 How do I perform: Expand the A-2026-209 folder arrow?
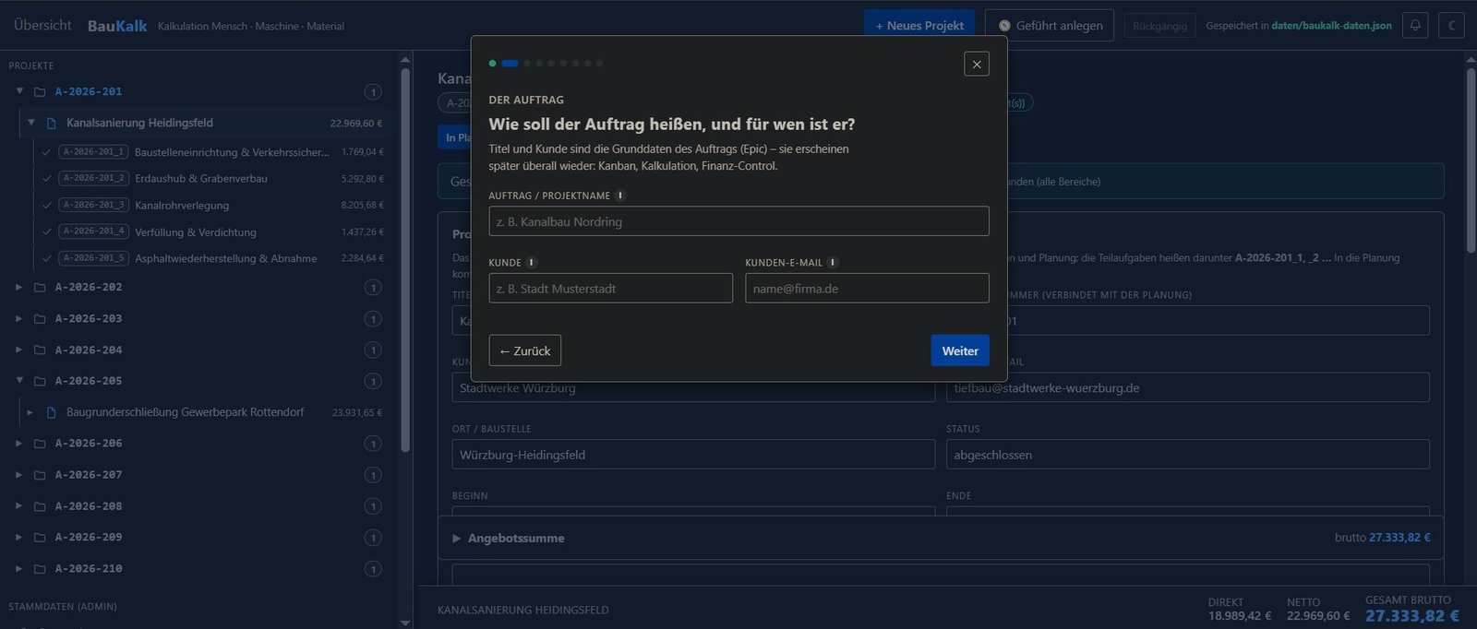(19, 537)
